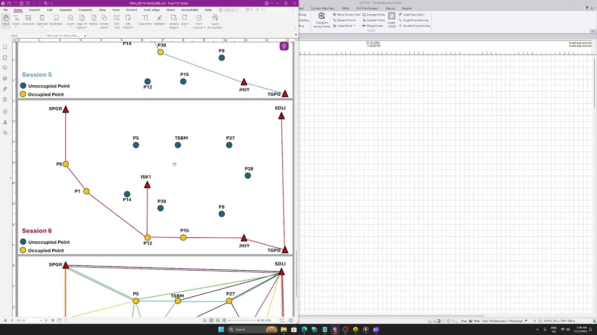Click Double Proportioning in Trimble
The width and height of the screenshot is (597, 335).
click(x=414, y=26)
